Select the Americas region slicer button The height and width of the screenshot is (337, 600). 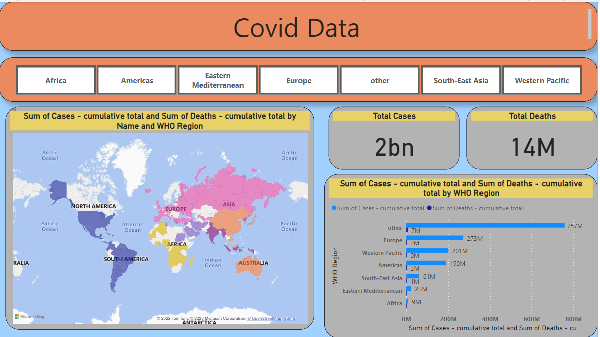click(137, 80)
